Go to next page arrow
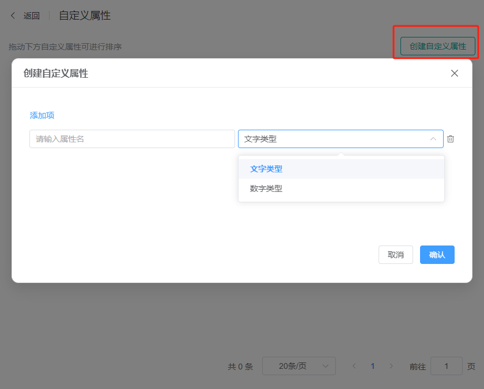 click(x=391, y=366)
